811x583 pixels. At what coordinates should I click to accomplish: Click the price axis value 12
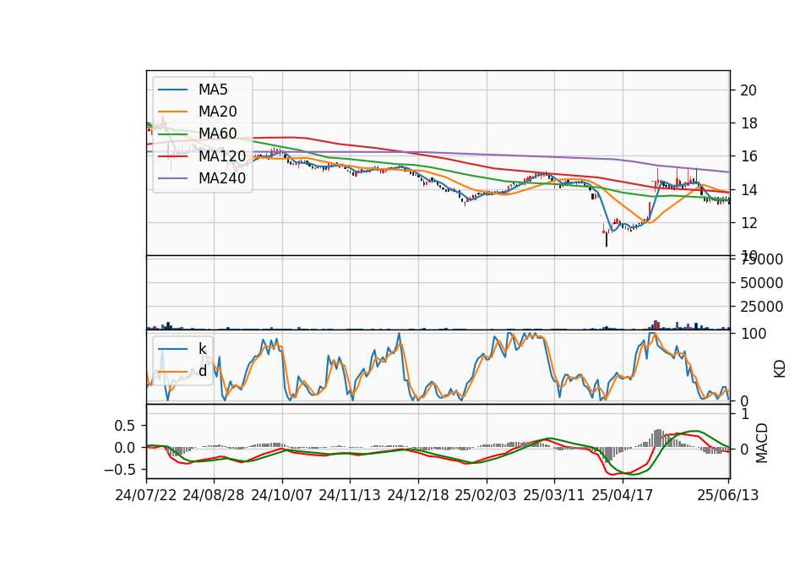click(x=748, y=223)
